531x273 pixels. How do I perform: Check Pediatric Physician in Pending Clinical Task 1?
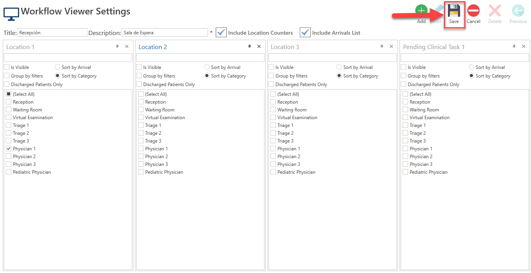(405, 172)
